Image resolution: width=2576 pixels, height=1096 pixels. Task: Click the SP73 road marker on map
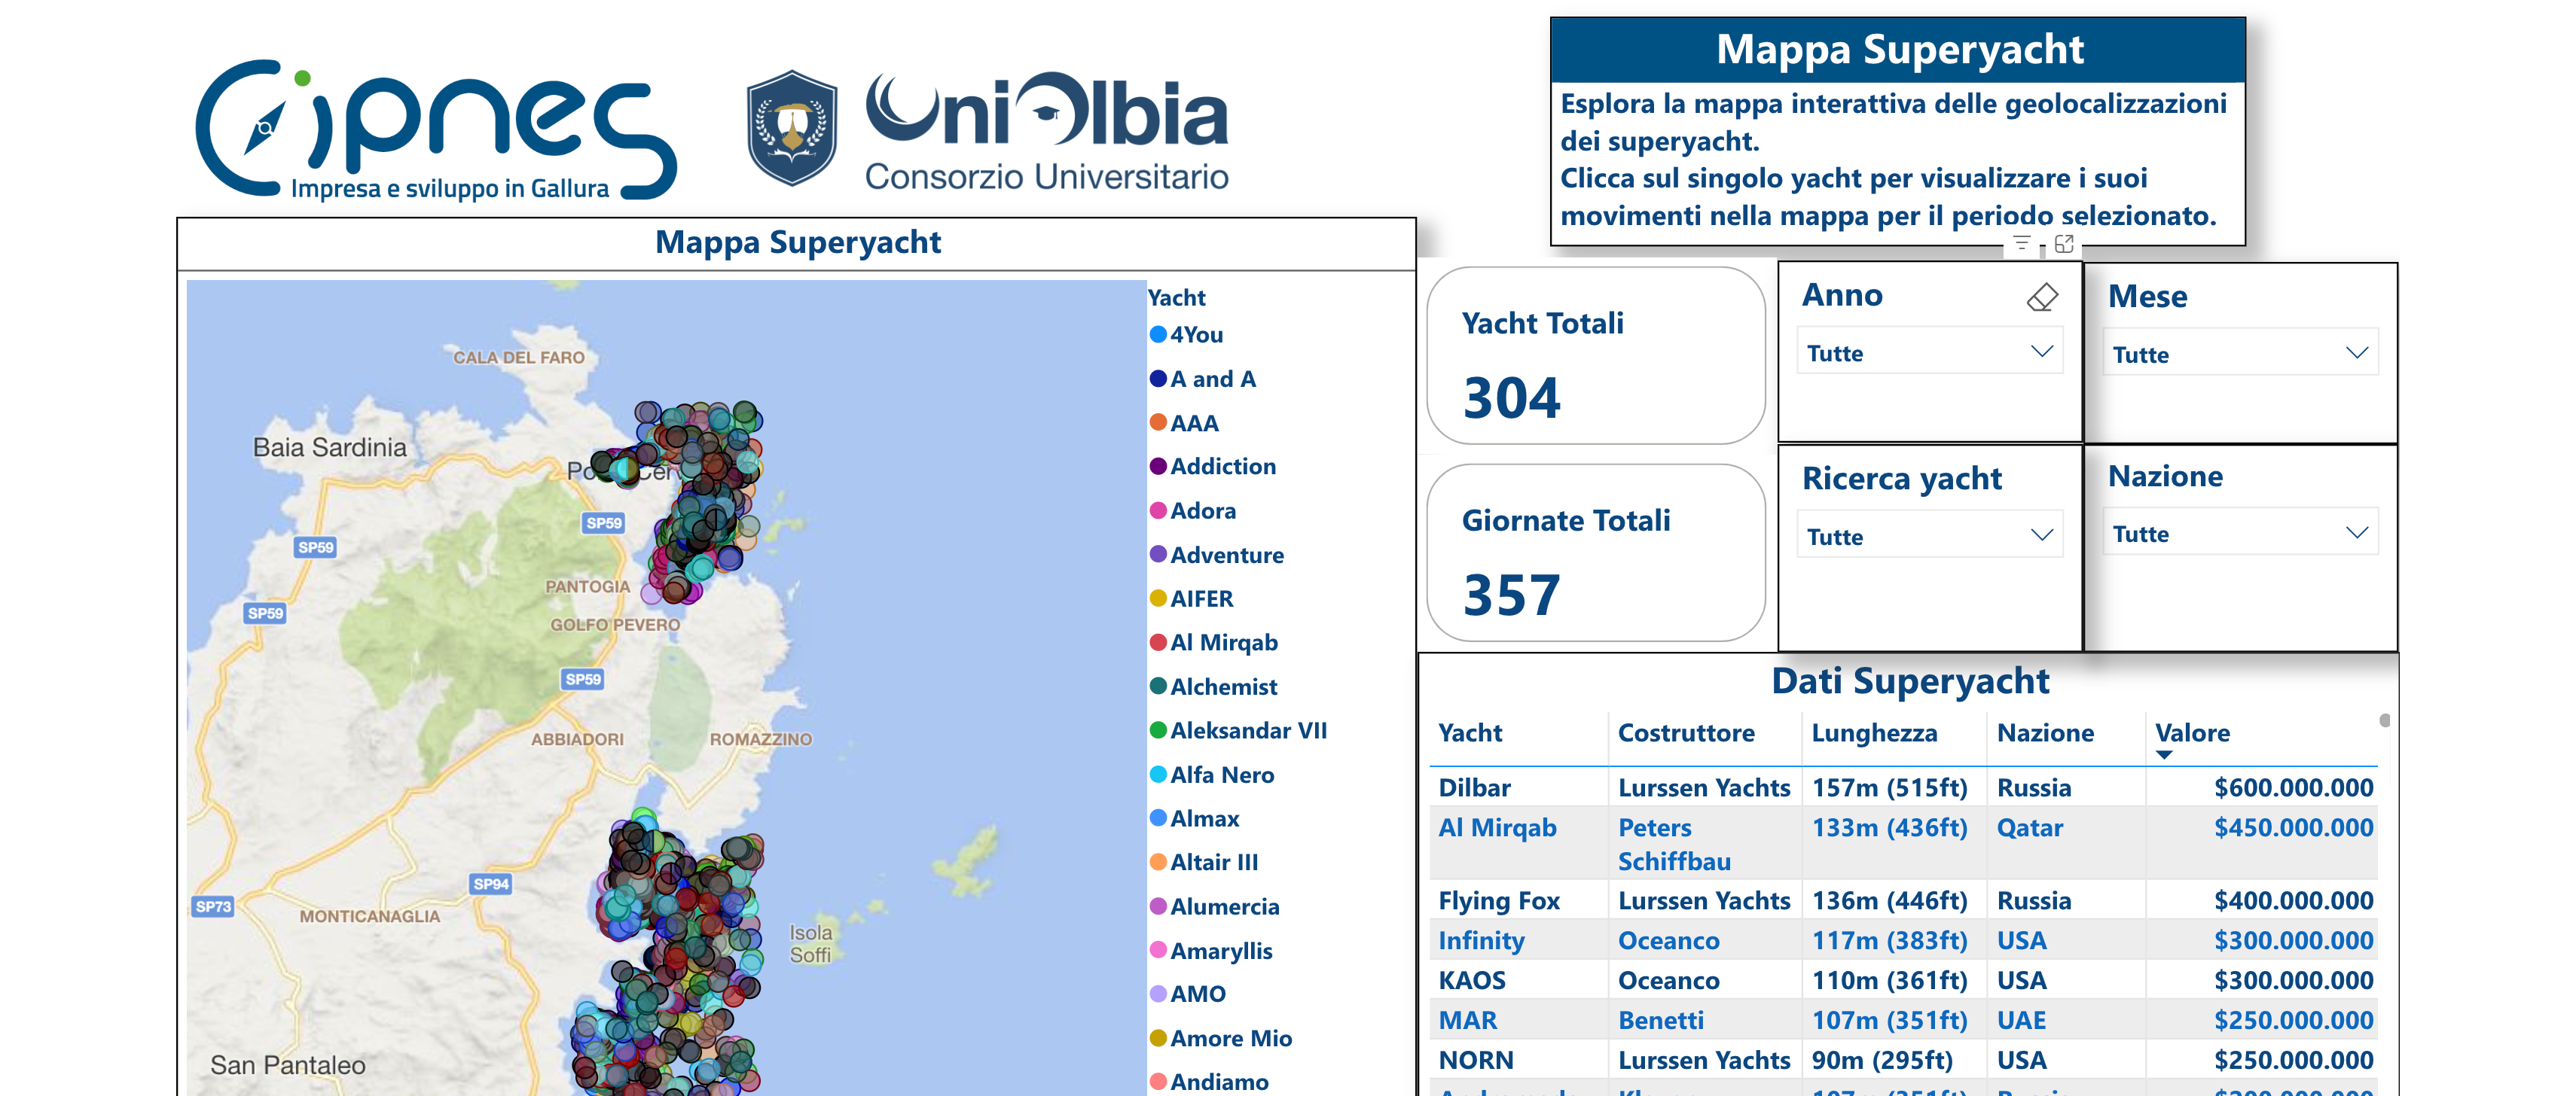(213, 906)
